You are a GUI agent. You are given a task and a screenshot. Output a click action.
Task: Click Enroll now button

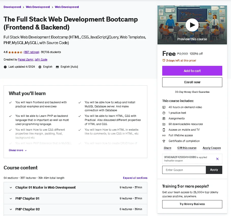click(192, 82)
